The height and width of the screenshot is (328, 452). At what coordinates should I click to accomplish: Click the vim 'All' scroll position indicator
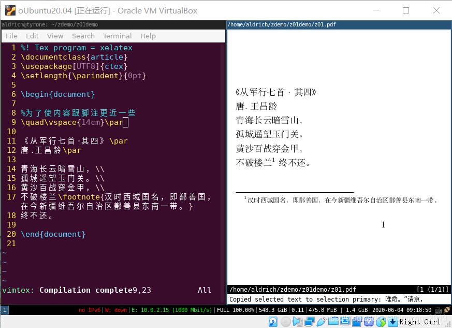205,290
